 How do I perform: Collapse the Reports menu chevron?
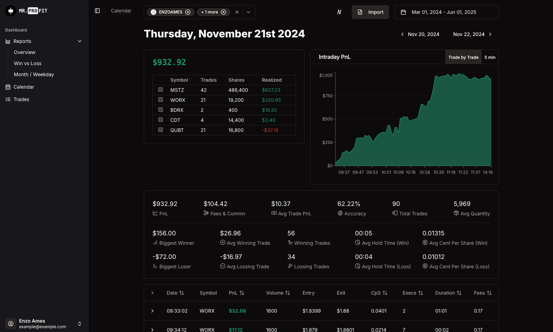(x=80, y=41)
